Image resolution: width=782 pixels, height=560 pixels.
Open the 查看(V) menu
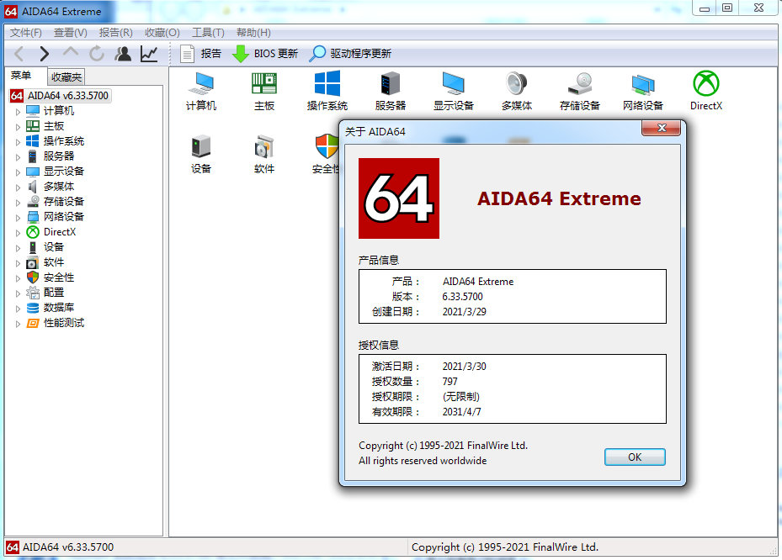(71, 33)
